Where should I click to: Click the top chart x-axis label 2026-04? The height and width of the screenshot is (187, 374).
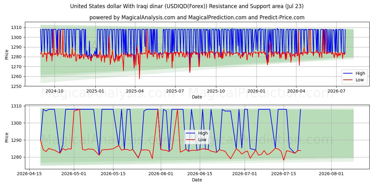point(296,91)
